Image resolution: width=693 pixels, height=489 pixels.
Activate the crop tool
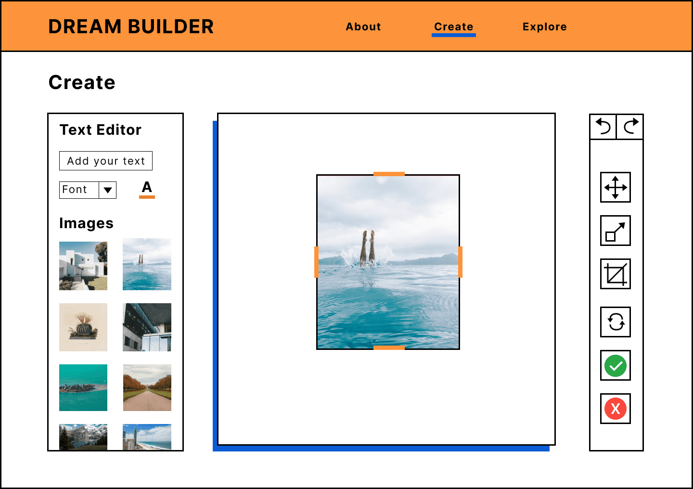[615, 274]
